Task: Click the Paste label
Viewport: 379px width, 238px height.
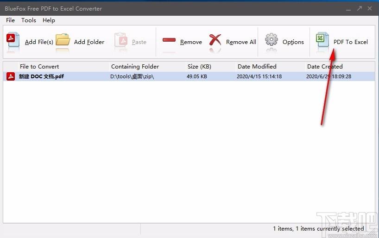Action: tap(139, 42)
